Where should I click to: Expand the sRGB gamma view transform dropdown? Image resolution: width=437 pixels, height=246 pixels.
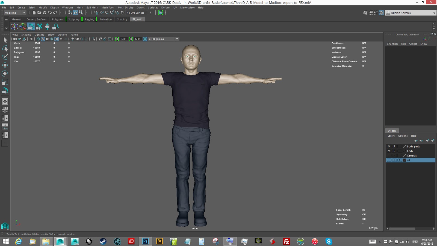click(x=177, y=39)
